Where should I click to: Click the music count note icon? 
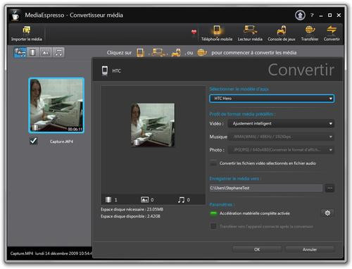181,200
